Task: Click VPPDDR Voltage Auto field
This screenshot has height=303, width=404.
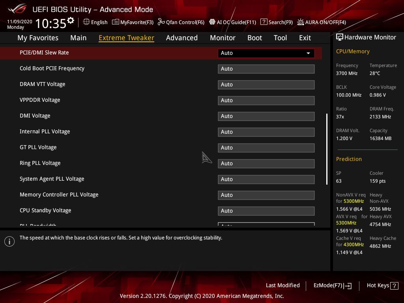Action: [x=266, y=101]
